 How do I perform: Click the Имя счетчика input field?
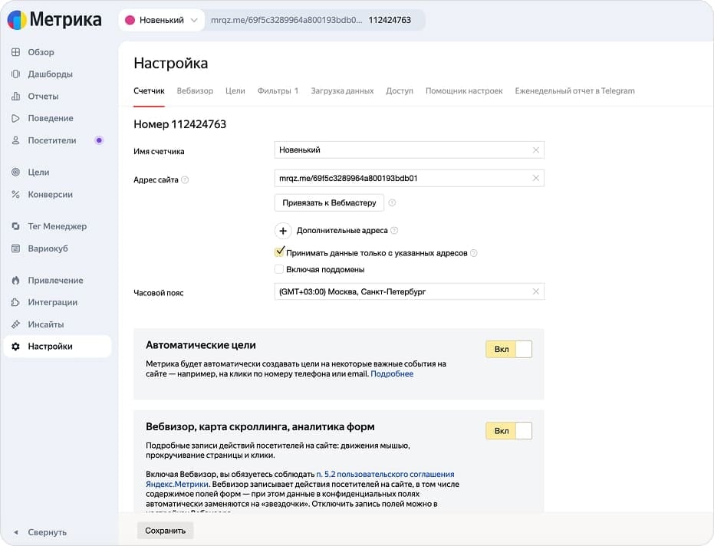409,150
